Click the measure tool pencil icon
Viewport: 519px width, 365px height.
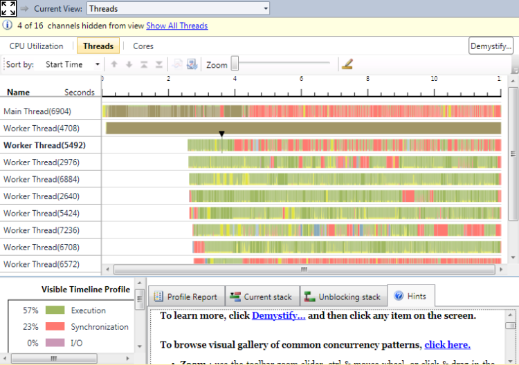[x=347, y=64]
